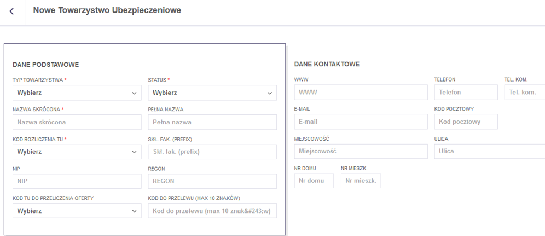The height and width of the screenshot is (236, 545).
Task: Click the Tel. kom. field
Action: (524, 93)
